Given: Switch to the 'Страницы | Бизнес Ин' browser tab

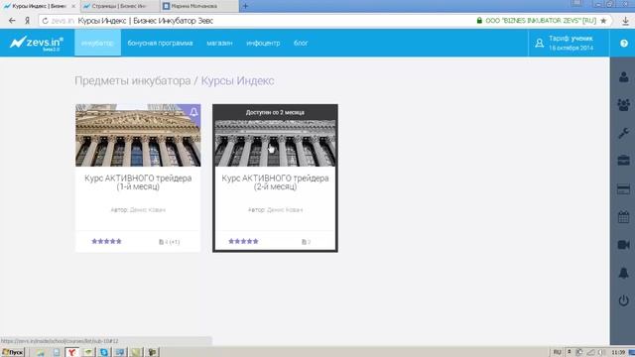Looking at the screenshot, I should pos(119,6).
